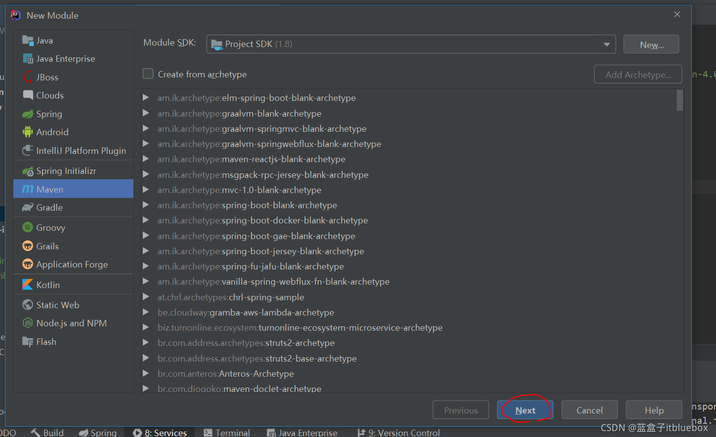Choose the JBoss icon in module list

click(x=28, y=77)
